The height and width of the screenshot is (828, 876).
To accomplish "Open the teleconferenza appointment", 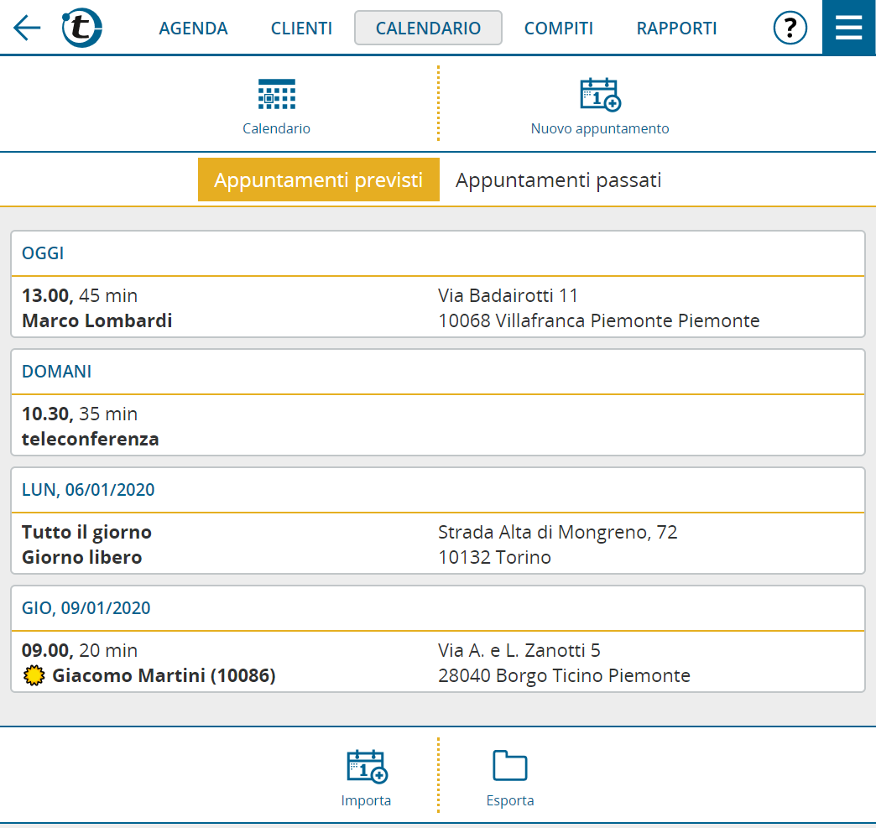I will pos(438,425).
